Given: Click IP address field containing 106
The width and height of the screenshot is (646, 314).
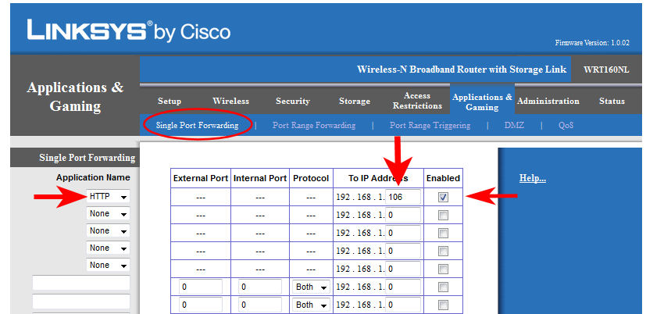Looking at the screenshot, I should (x=403, y=197).
